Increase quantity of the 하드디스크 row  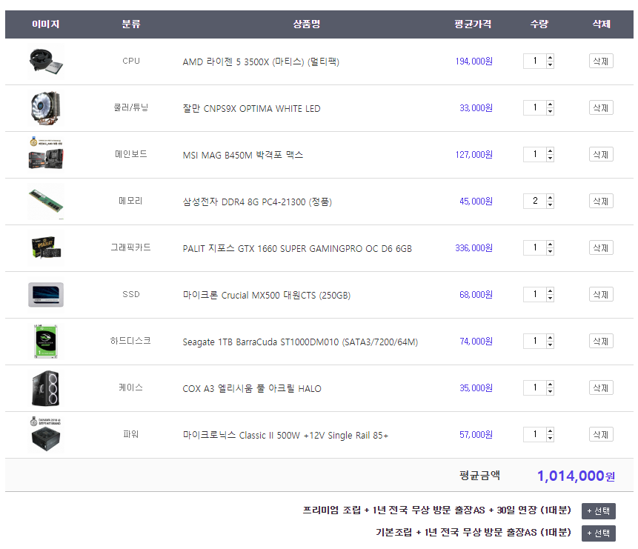(x=550, y=337)
